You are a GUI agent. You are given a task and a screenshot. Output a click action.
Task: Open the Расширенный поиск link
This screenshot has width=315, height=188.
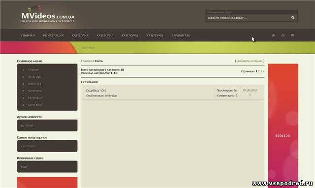point(219,12)
